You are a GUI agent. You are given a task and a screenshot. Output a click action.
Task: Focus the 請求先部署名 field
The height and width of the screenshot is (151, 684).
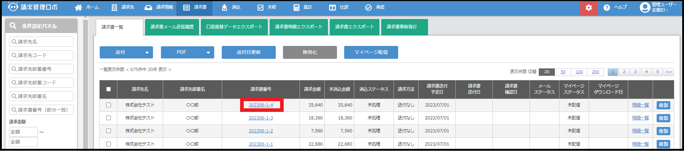41,96
